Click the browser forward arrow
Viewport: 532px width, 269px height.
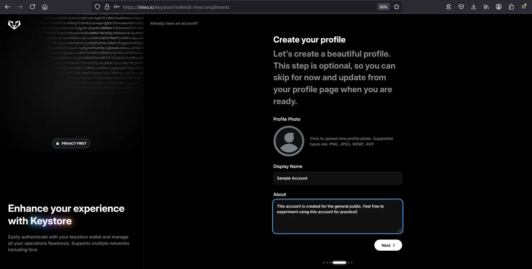coord(20,7)
